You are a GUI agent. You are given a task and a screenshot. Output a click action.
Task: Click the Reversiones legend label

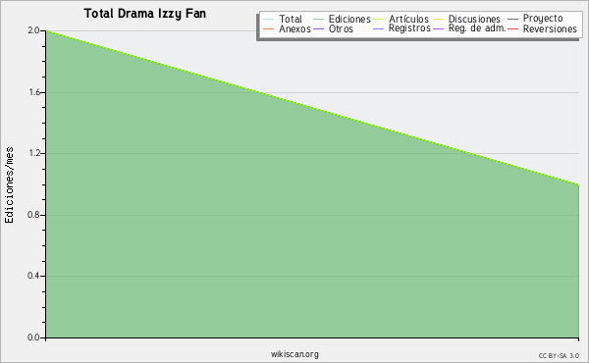click(550, 28)
